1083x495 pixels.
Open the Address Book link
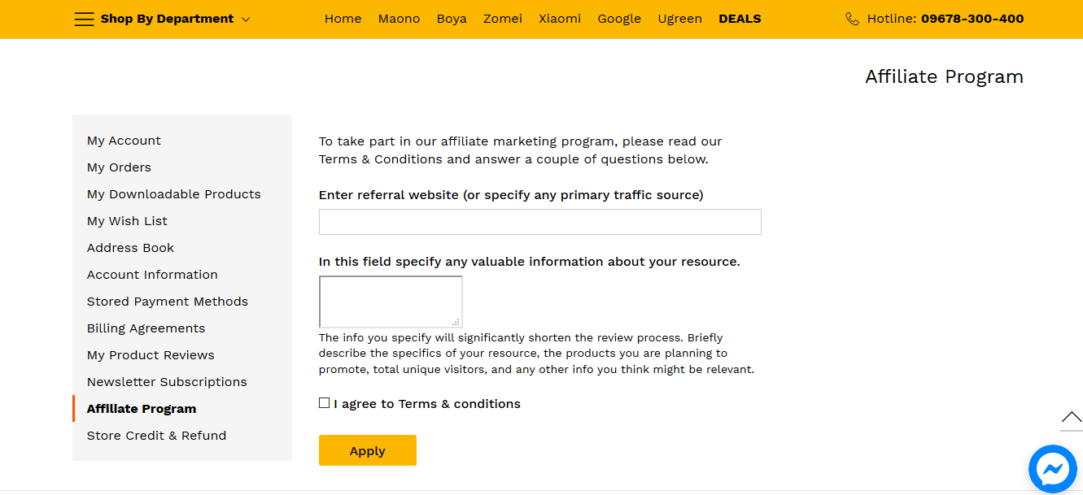tap(130, 248)
